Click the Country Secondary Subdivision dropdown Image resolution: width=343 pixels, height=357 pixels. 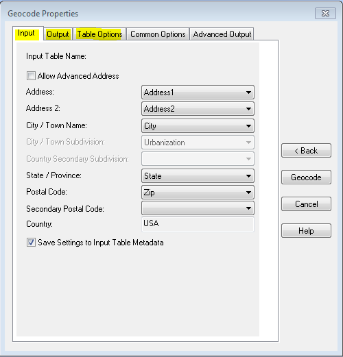198,159
